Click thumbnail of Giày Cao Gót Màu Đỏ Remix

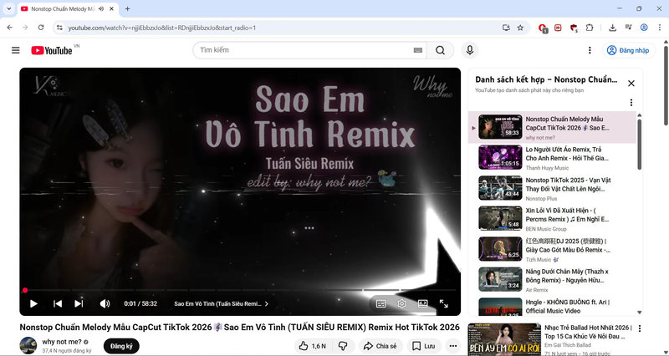(500, 249)
